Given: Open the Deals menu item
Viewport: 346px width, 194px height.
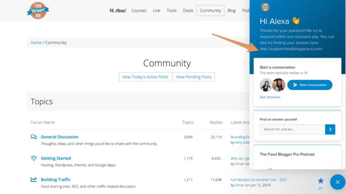Looking at the screenshot, I should coord(188,11).
